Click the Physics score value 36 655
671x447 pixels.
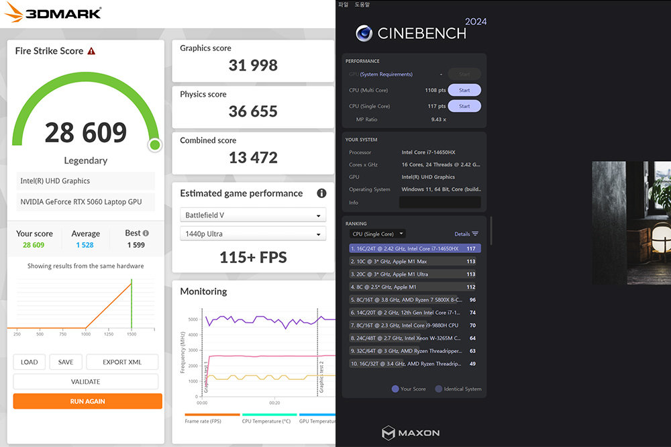253,111
